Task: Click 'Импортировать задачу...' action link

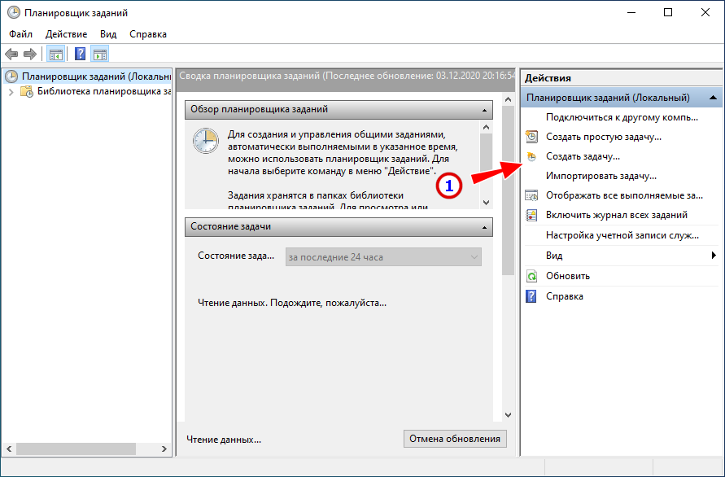Action: point(601,176)
